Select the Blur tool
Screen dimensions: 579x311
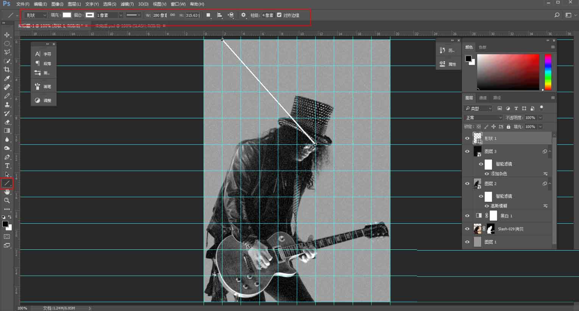7,139
